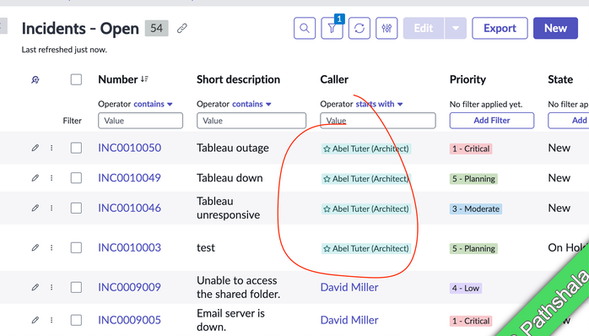Click '3 - Moderate' priority badge
The width and height of the screenshot is (589, 336).
click(x=476, y=209)
